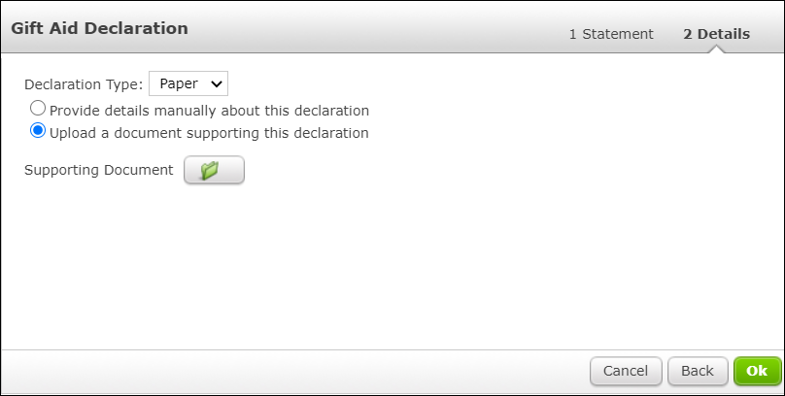Select 'Upload a document' radio button
Screen dimensions: 785x396
pos(38,130)
